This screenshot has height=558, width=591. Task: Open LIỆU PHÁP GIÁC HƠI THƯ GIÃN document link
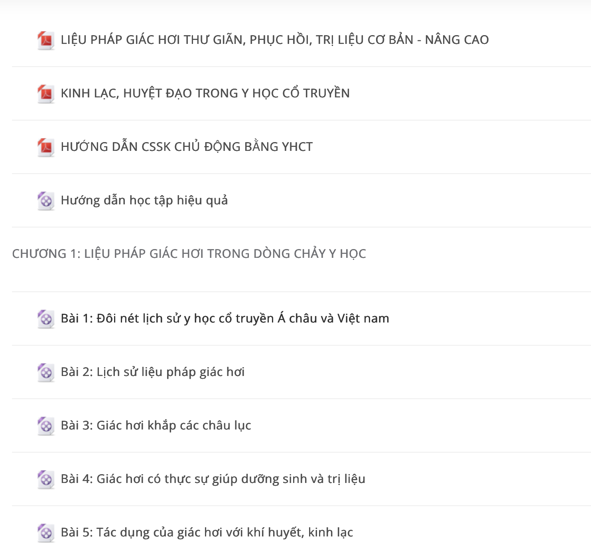275,40
